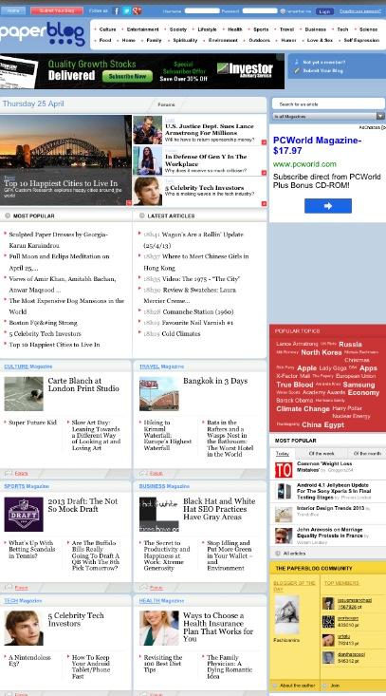Open the Love & Sex category
The image size is (386, 696).
click(x=320, y=40)
